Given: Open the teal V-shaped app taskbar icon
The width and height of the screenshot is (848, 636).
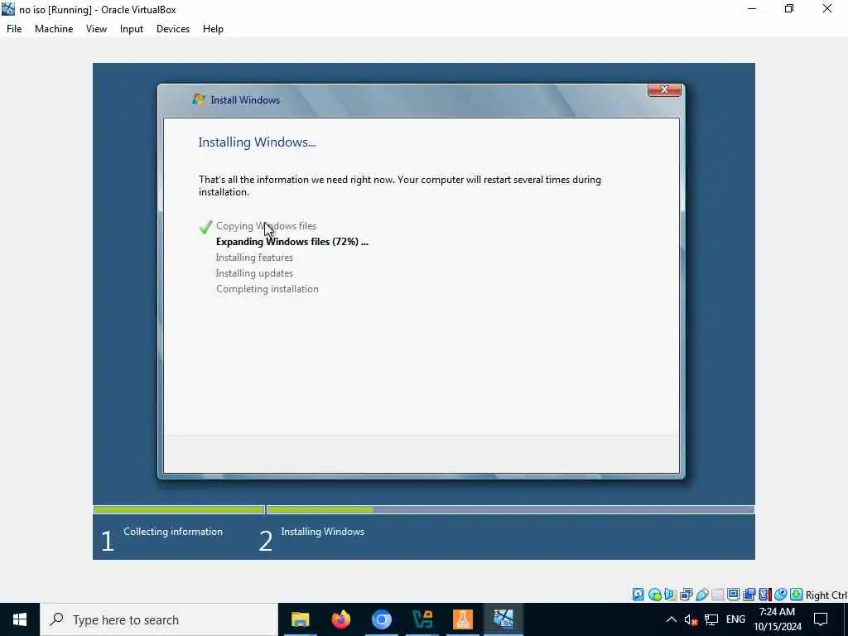Looking at the screenshot, I should [x=422, y=619].
